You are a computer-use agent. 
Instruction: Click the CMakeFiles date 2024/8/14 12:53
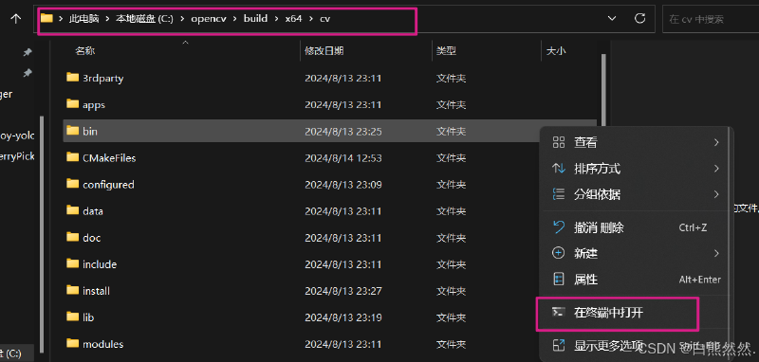343,158
